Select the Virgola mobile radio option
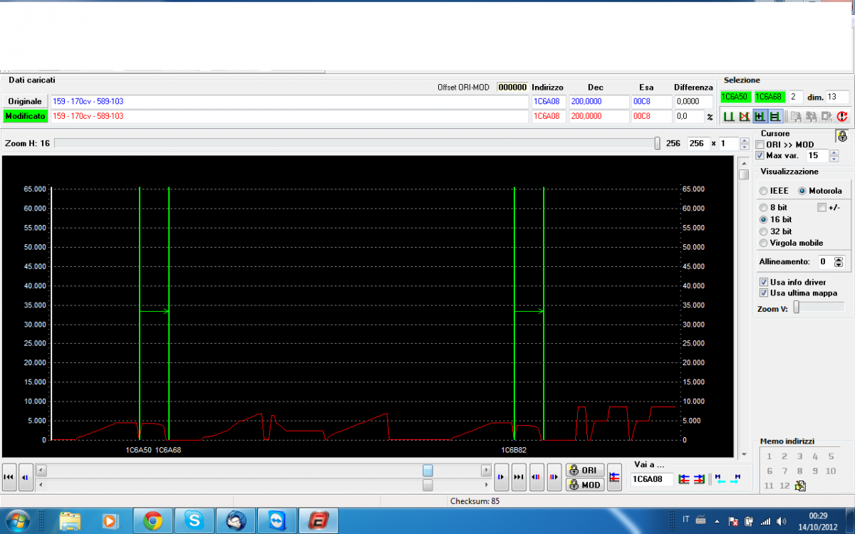The image size is (855, 534). [x=764, y=243]
